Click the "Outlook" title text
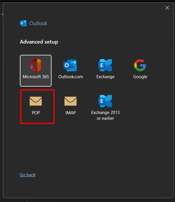175x202 pixels. [38, 23]
